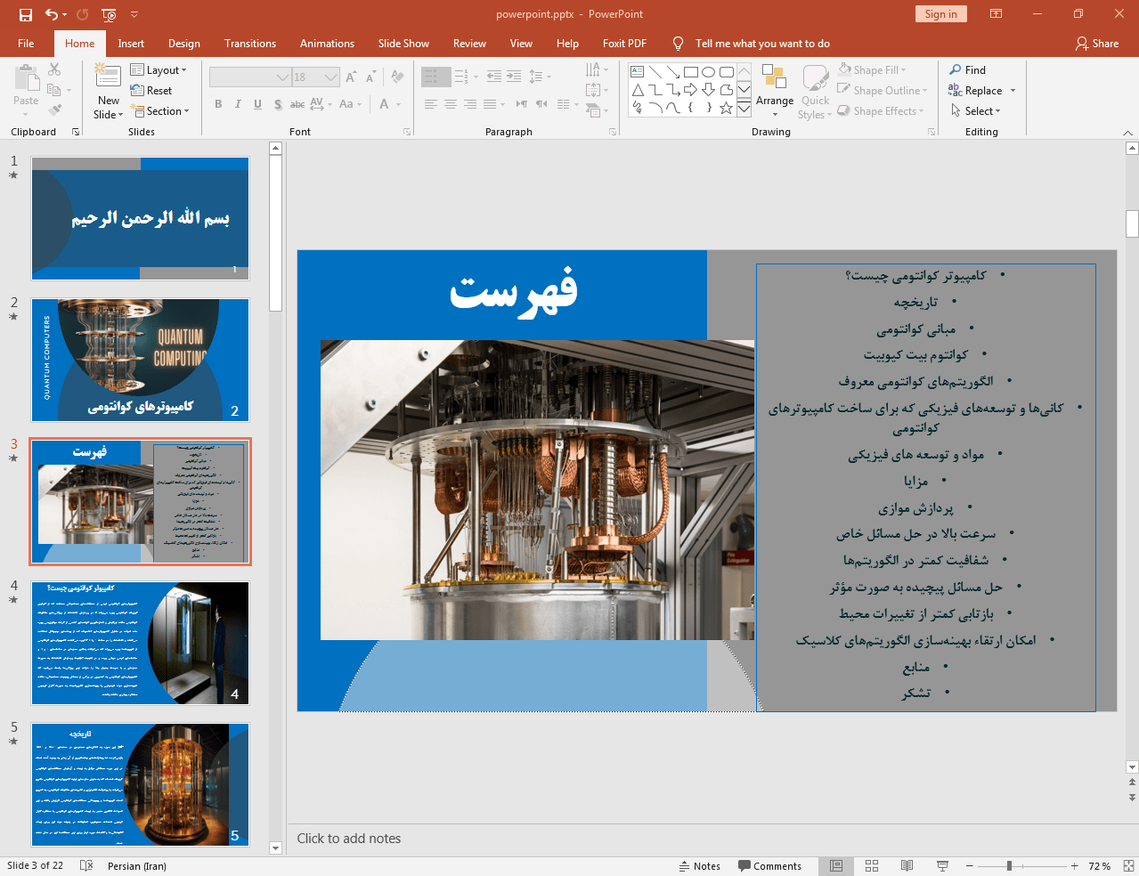The height and width of the screenshot is (876, 1139).
Task: Switch to the Transitions tab
Action: [250, 44]
